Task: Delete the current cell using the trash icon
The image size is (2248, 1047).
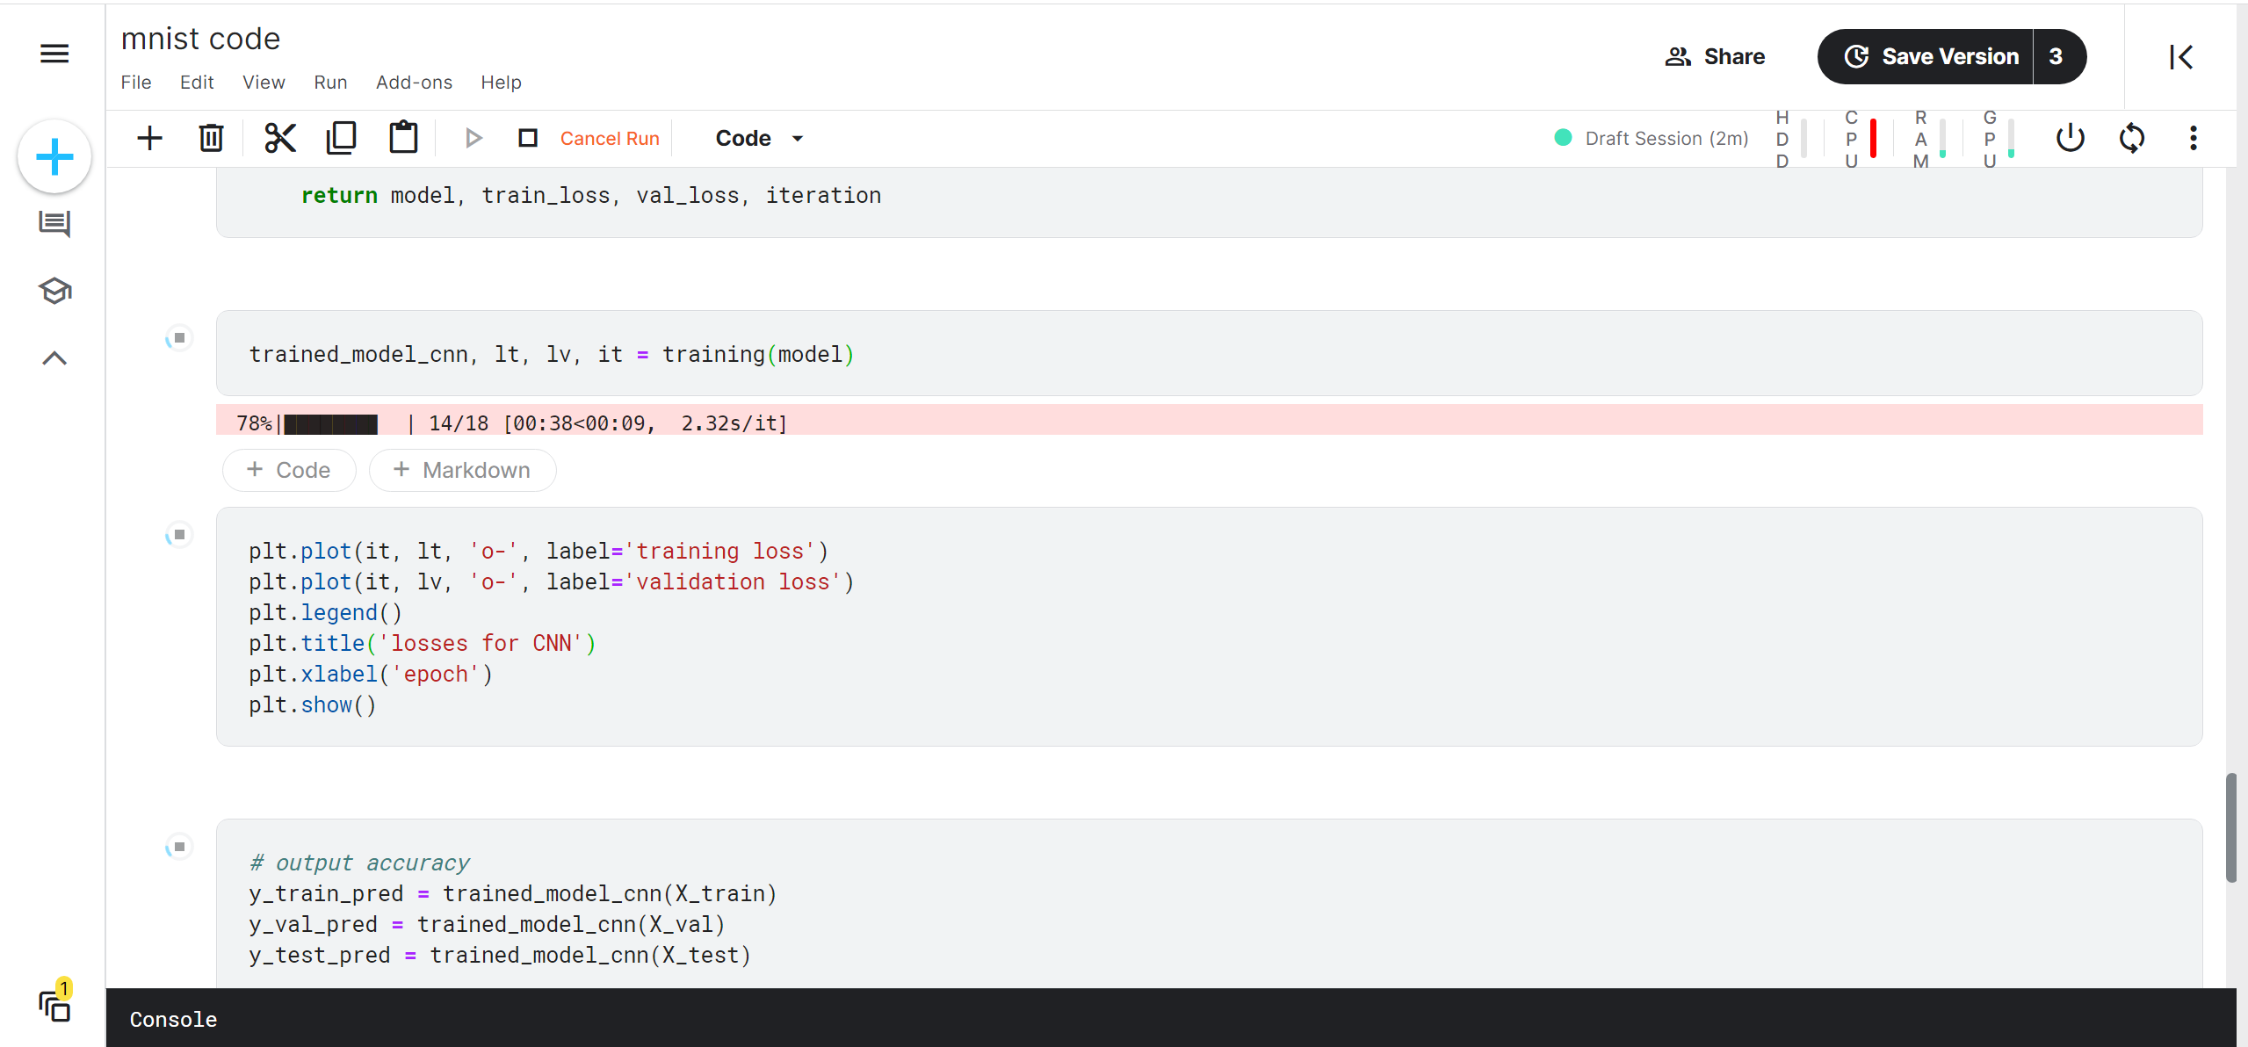Action: point(211,138)
